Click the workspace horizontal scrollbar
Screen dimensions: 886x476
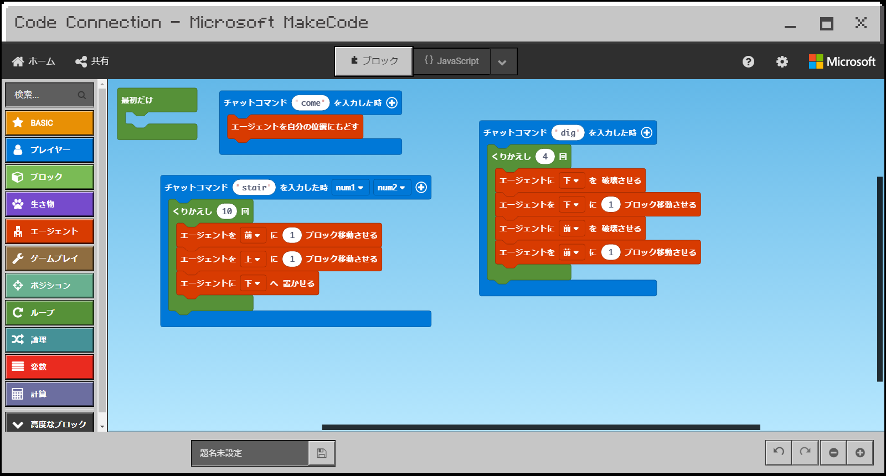[x=541, y=427]
